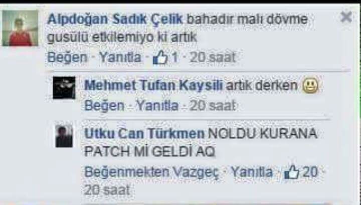The width and height of the screenshot is (361, 205).
Task: Click the thumbs-up icon showing 1 like
Action: (160, 58)
